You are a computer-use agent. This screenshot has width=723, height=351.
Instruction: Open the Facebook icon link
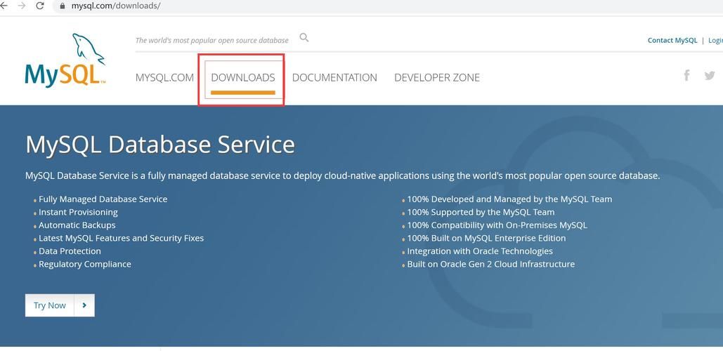point(686,75)
